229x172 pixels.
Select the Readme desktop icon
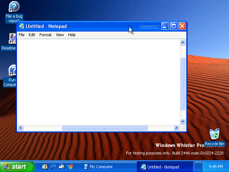click(x=9, y=42)
